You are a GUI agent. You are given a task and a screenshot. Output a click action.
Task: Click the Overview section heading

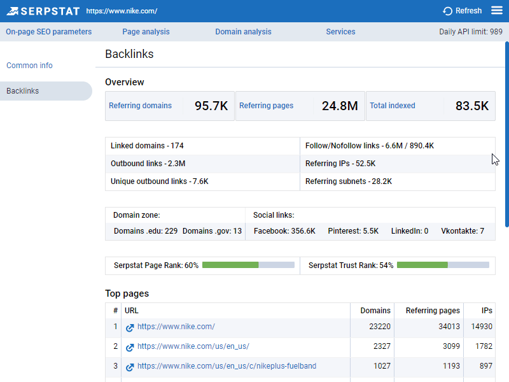(x=125, y=82)
